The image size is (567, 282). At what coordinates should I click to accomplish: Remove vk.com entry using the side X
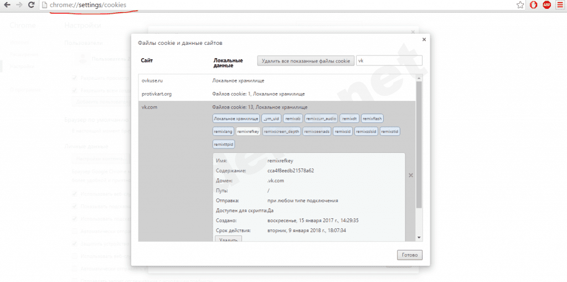pos(410,175)
